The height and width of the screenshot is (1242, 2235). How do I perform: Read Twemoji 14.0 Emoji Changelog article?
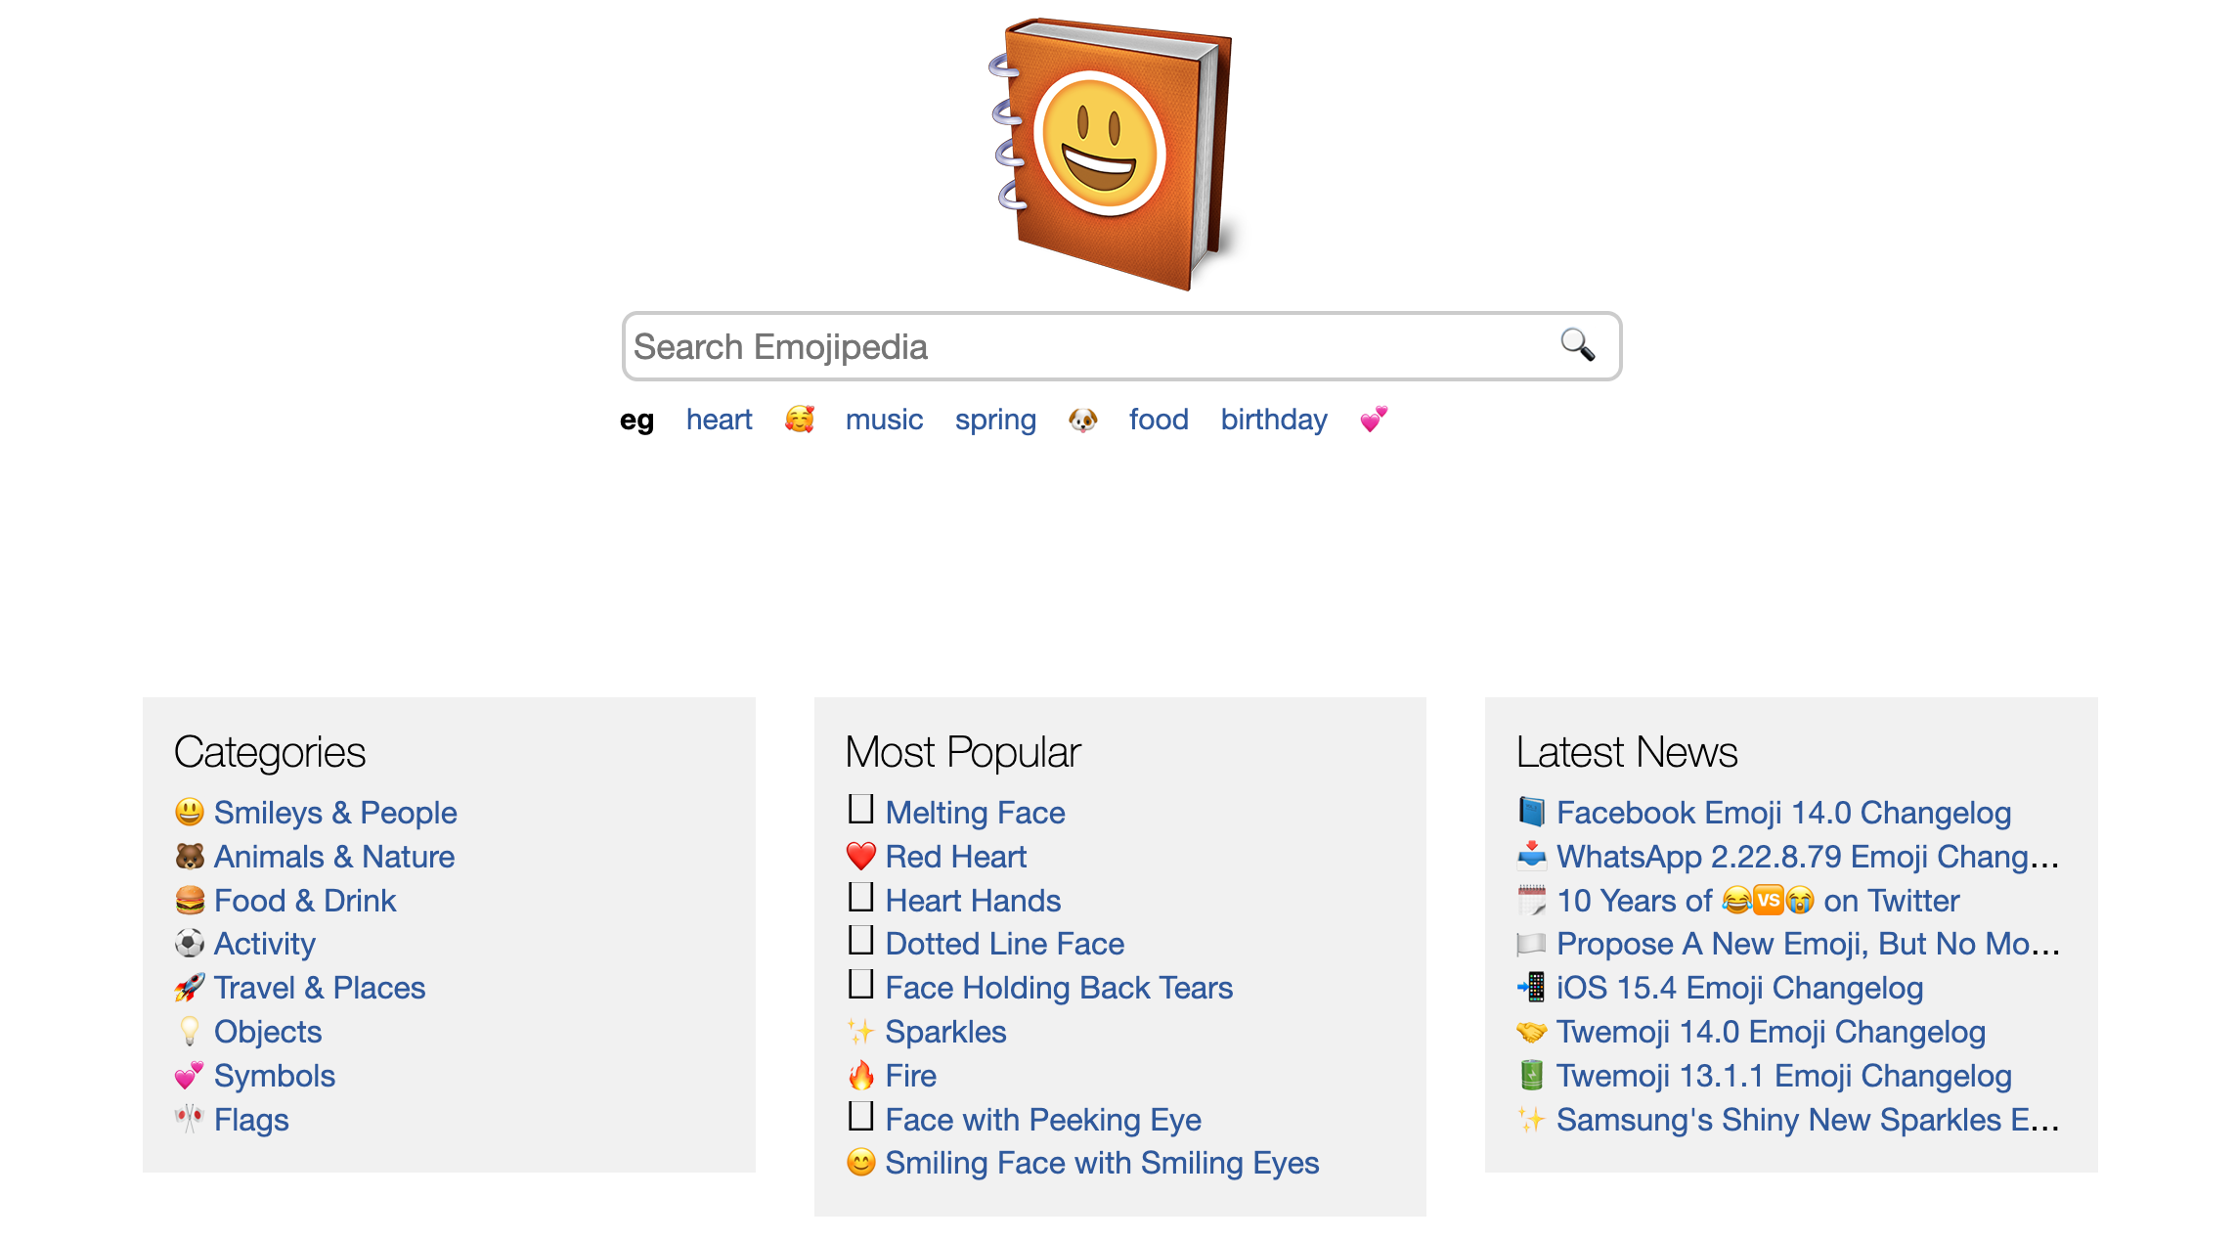pos(1771,1032)
